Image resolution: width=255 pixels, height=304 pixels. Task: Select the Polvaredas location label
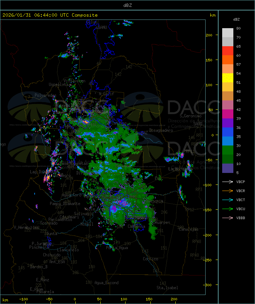[45, 95]
